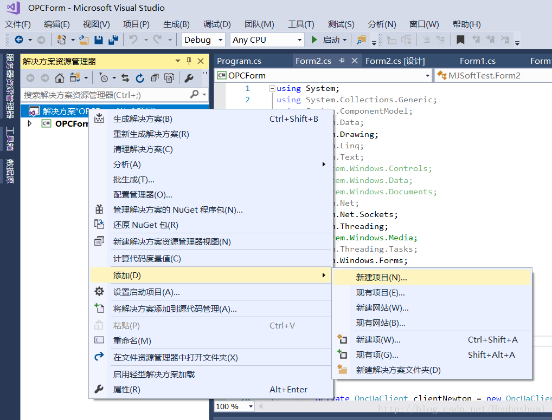Click the Pending Changes Filter clock icon

pos(104,78)
